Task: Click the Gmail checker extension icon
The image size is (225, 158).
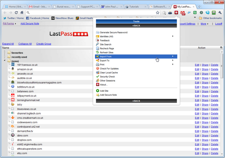Action: tap(183, 13)
